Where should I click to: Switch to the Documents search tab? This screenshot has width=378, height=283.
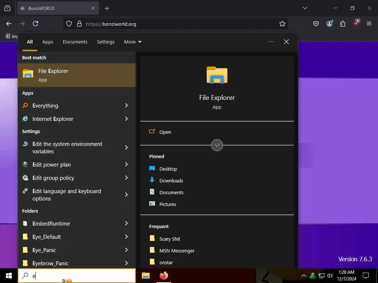pos(75,42)
